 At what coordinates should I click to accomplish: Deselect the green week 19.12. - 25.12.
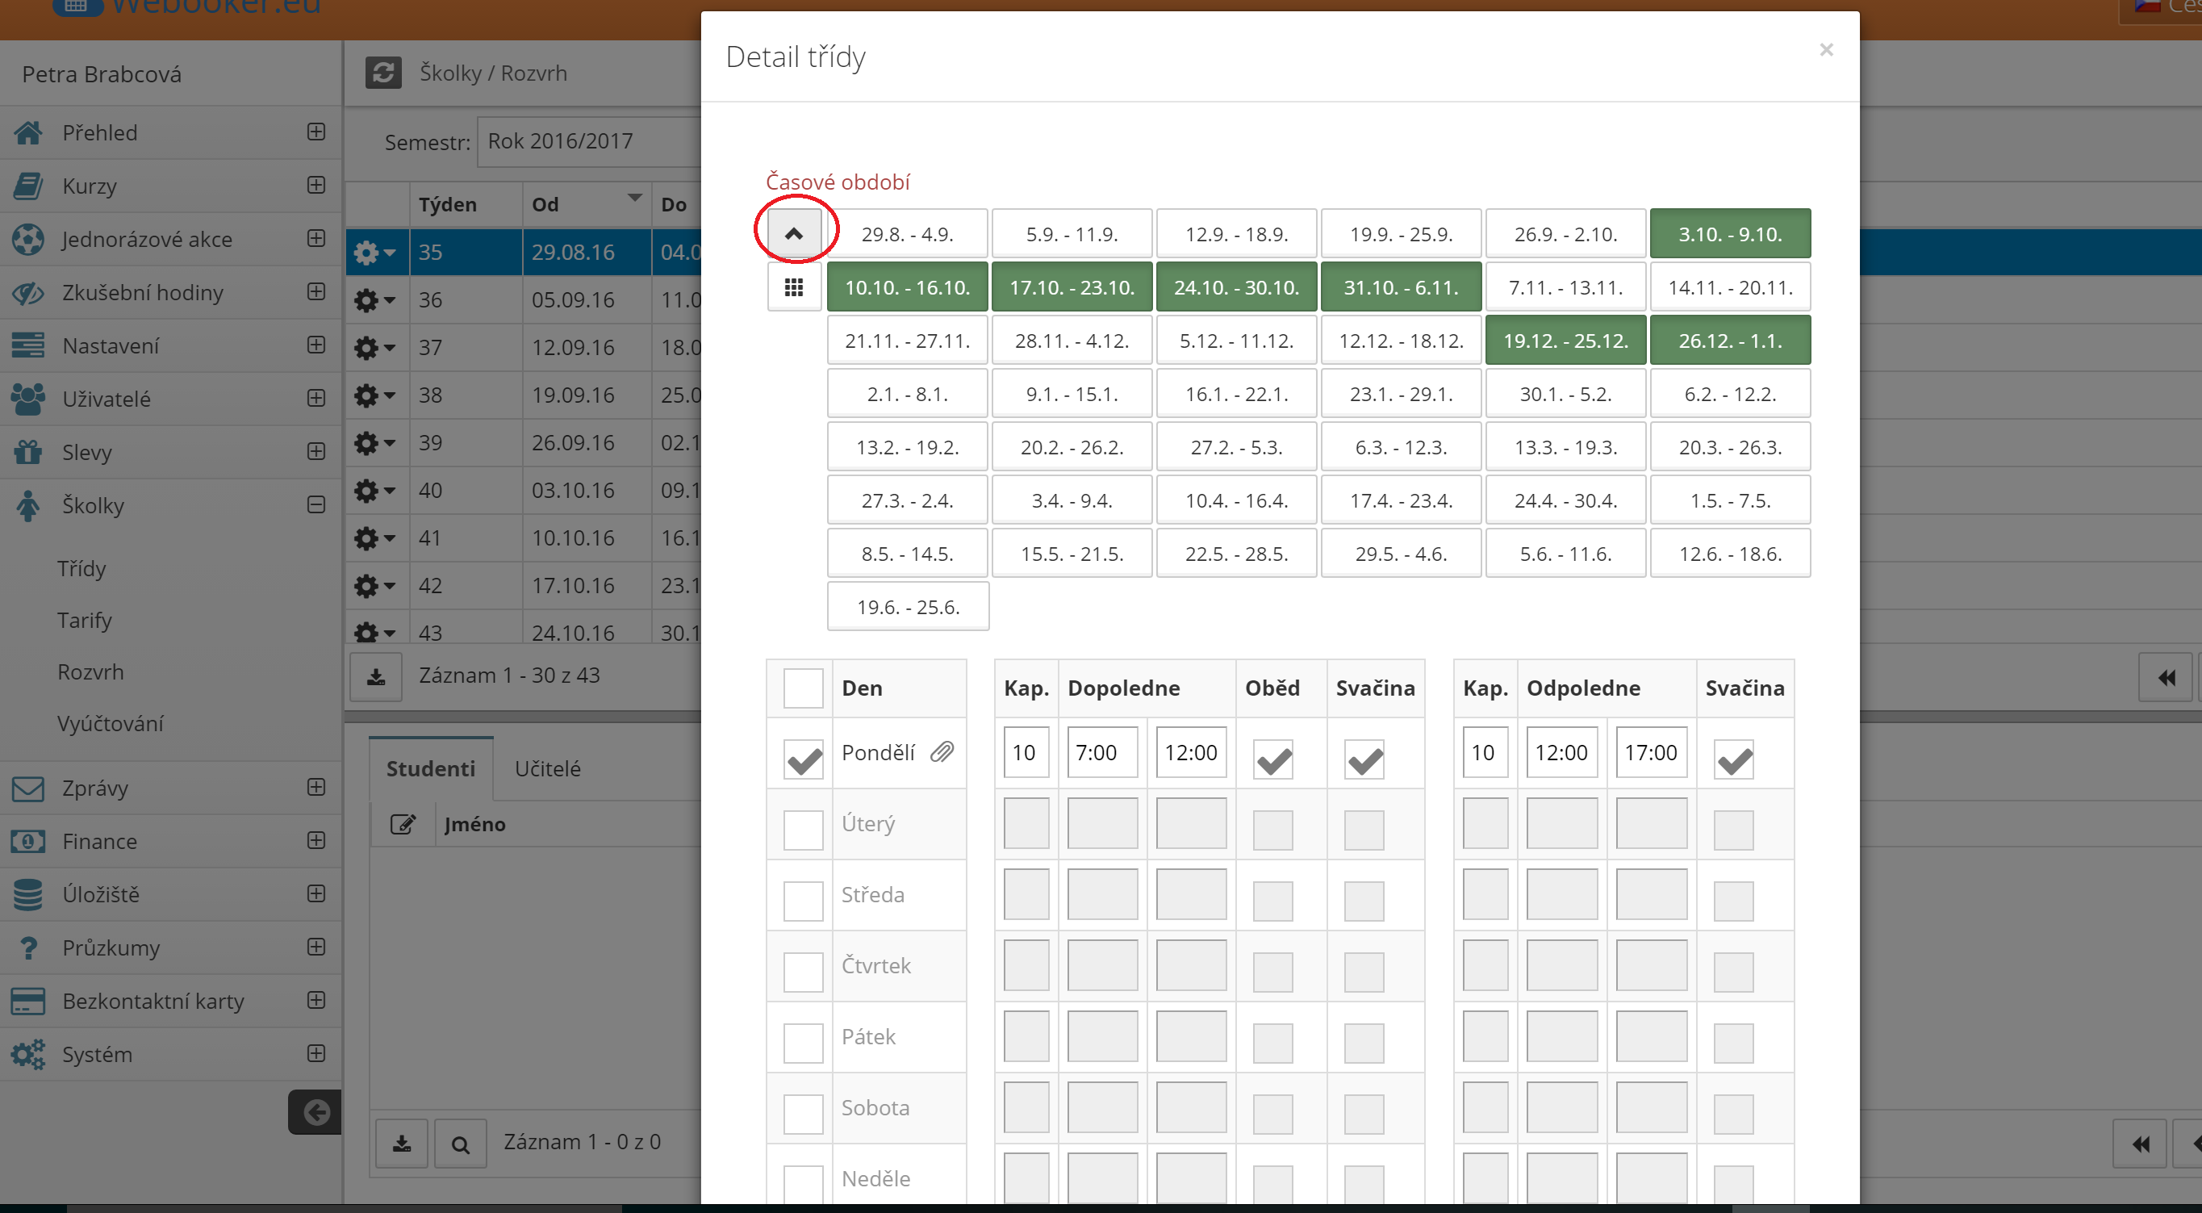[1565, 341]
